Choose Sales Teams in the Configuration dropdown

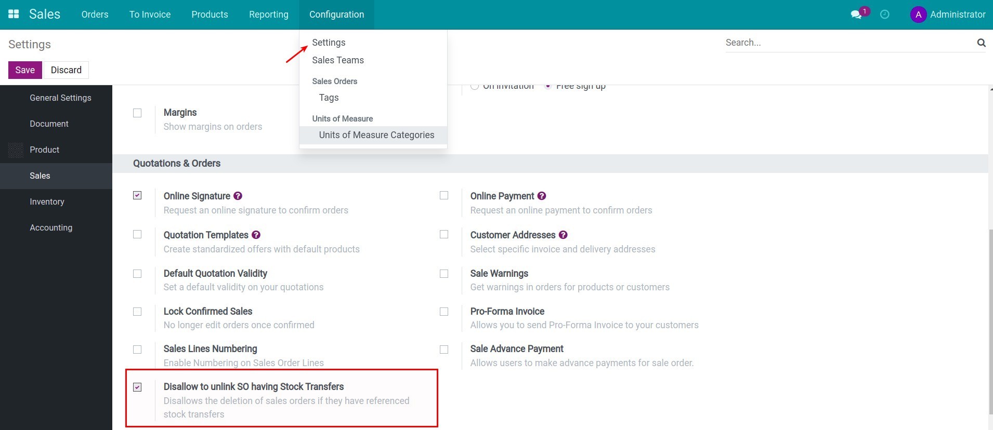(x=337, y=60)
